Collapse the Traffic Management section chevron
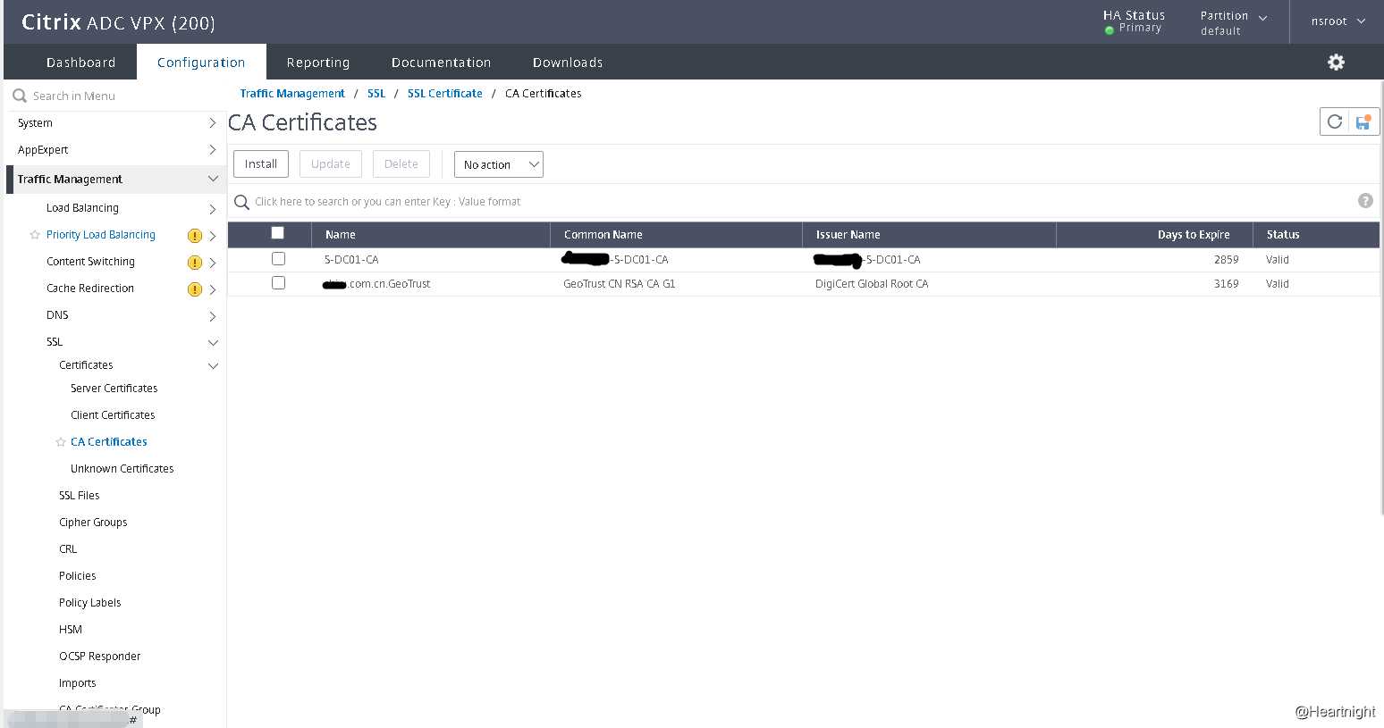1384x728 pixels. point(213,179)
